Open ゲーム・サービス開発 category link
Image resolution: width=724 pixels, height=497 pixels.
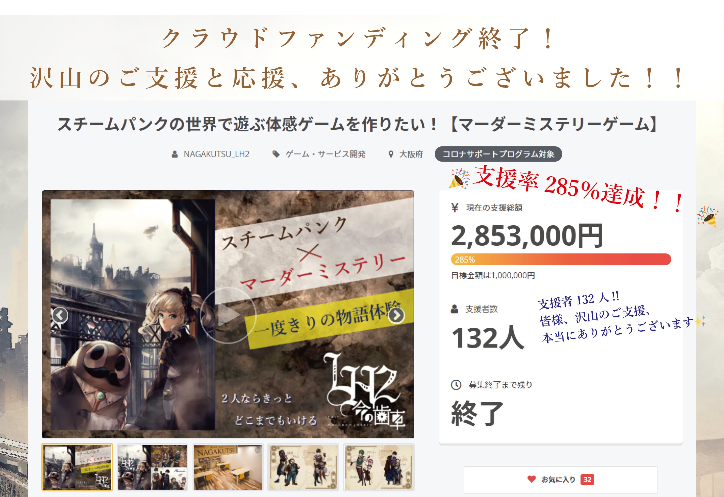(325, 154)
